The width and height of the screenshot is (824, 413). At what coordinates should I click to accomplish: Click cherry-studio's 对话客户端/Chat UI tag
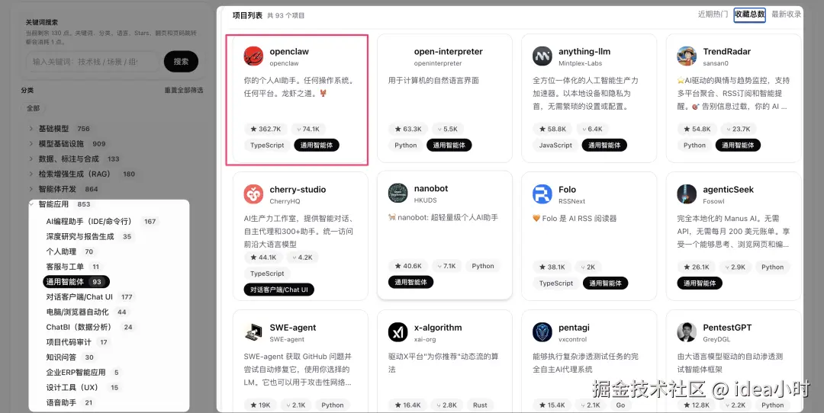pos(279,290)
